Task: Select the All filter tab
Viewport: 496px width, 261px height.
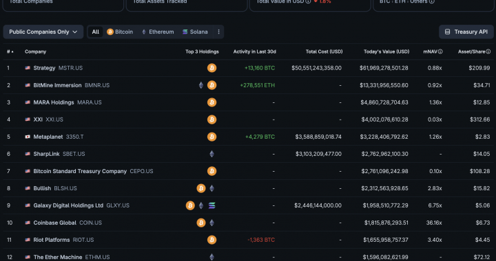Action: [96, 32]
